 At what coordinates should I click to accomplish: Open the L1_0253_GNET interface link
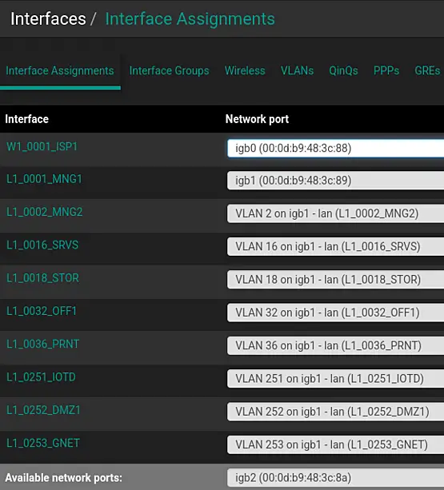click(43, 443)
